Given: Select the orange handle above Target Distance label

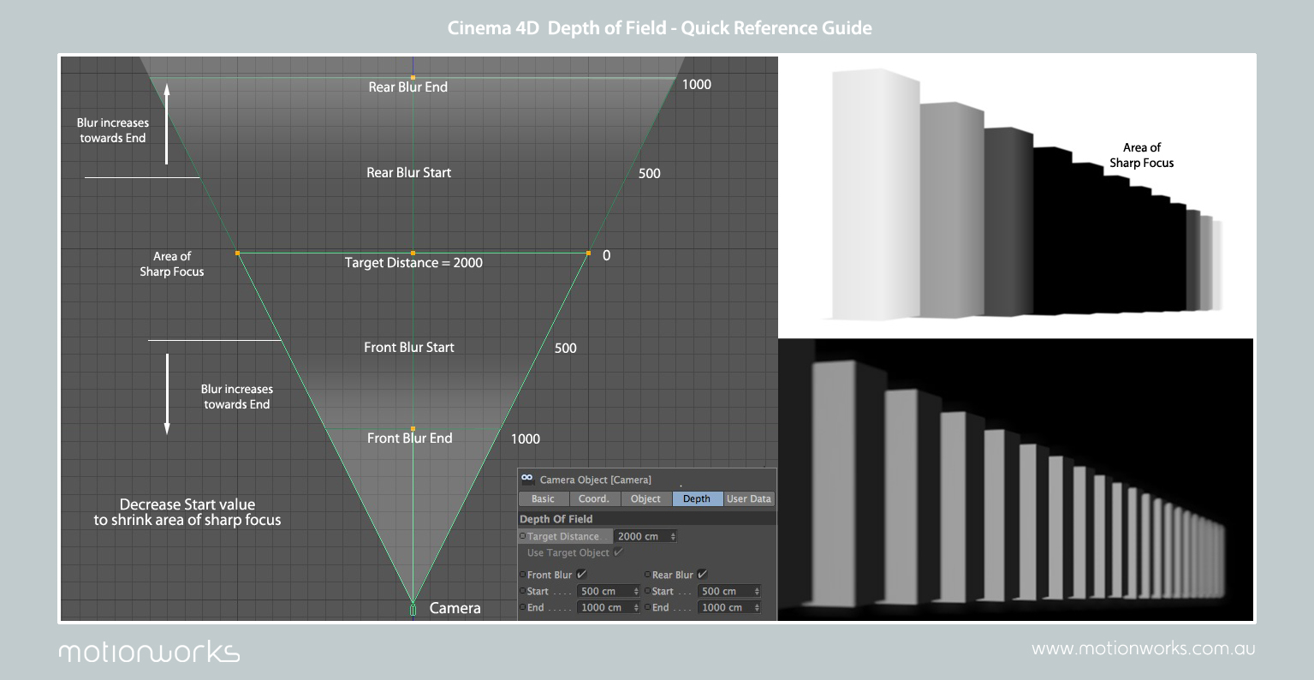Looking at the screenshot, I should click(413, 253).
